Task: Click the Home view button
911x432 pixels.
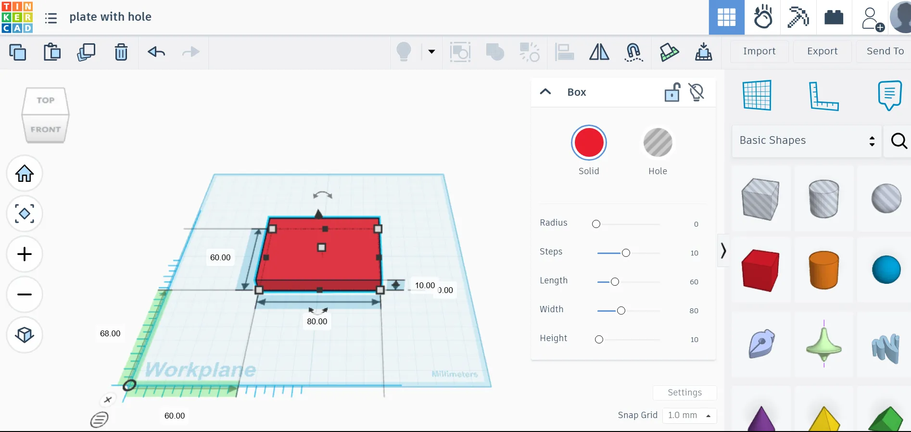Action: 25,174
